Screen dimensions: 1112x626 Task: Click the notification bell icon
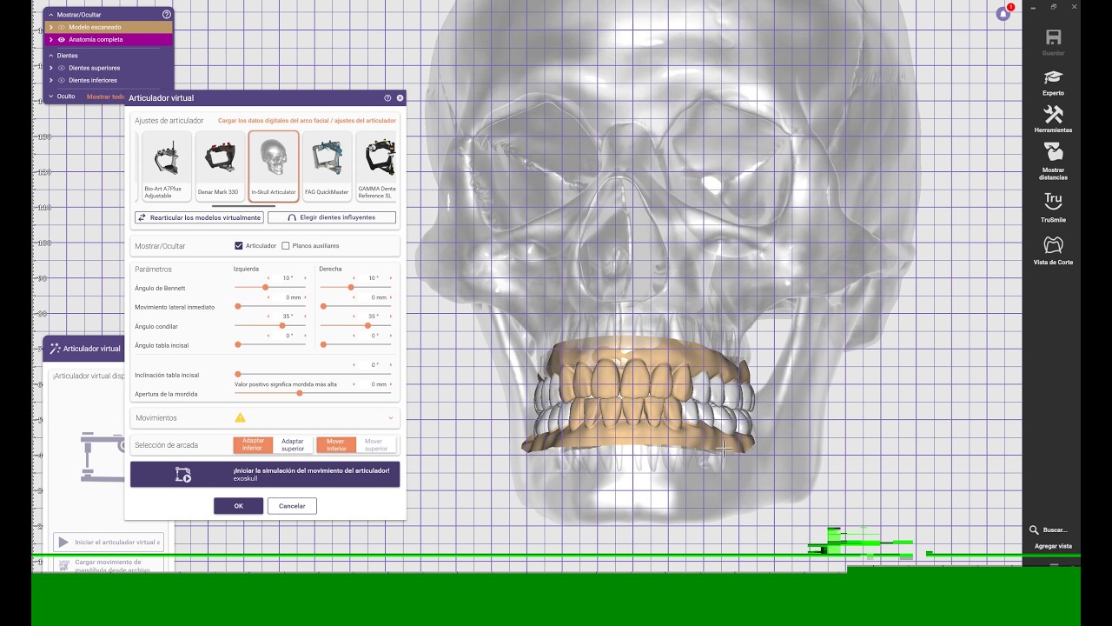[x=1003, y=14]
